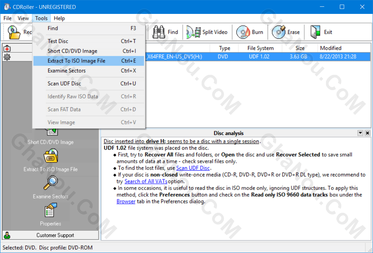The image size is (373, 253).
Task: Open the Disc analysis panel dropdown arrow
Action: pos(360,133)
